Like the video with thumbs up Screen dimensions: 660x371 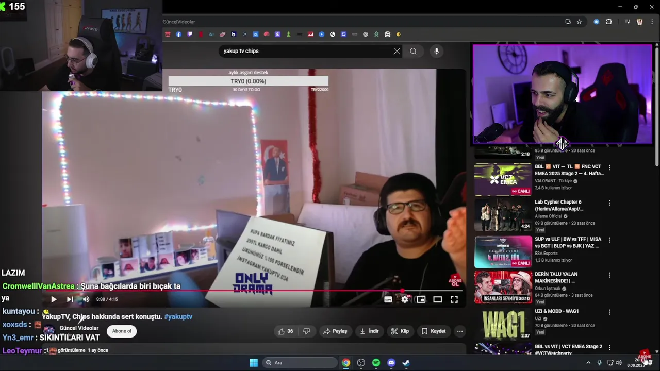coord(286,331)
